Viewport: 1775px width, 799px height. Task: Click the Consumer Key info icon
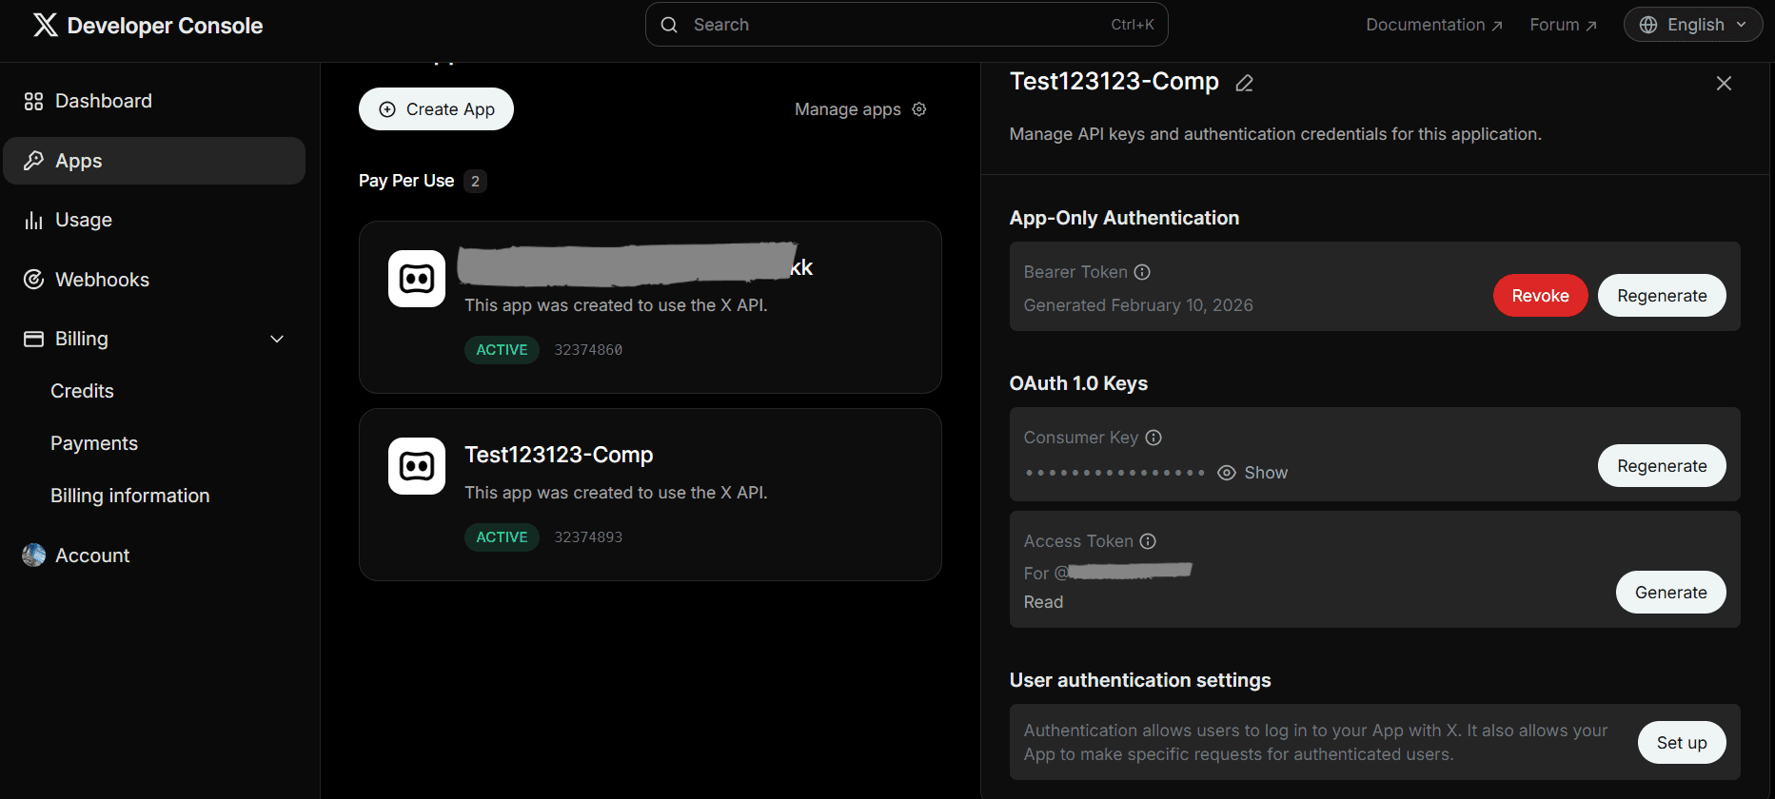pos(1154,438)
